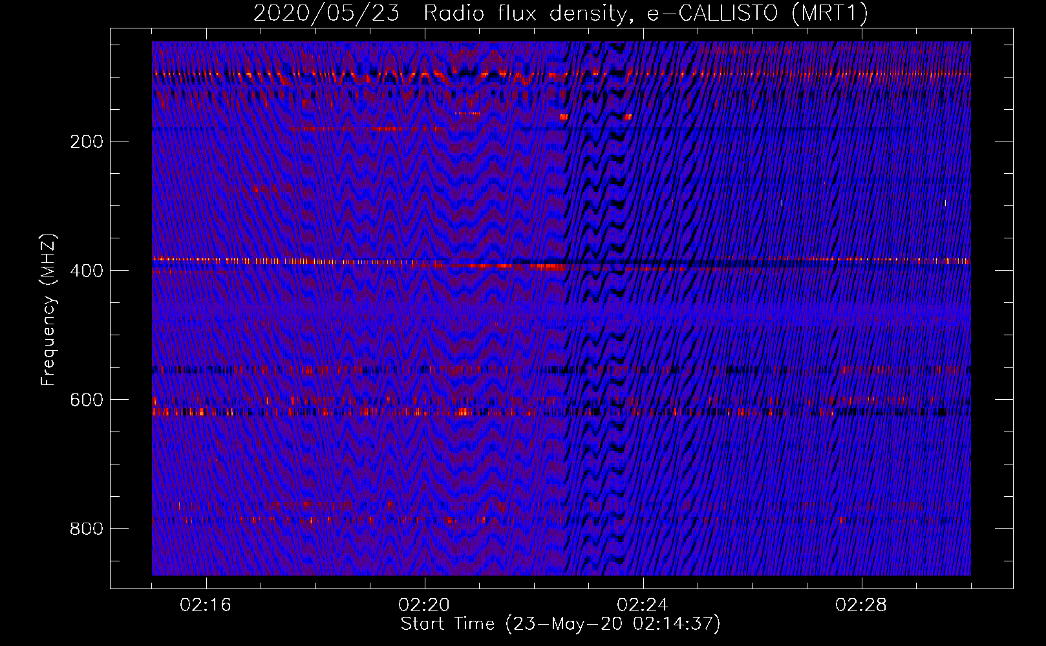The width and height of the screenshot is (1046, 646).
Task: Click the 200 frequency tick label
Action: tap(87, 141)
